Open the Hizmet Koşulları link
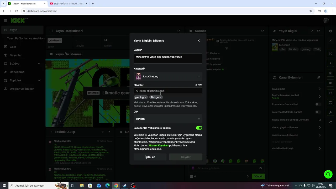The height and width of the screenshot is (189, 336). (x=159, y=145)
